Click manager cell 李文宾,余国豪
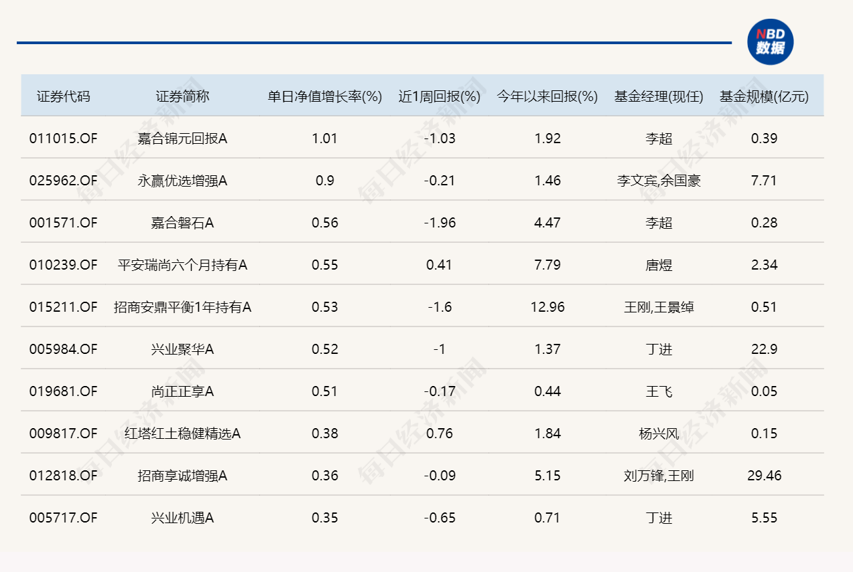The height and width of the screenshot is (572, 853). point(659,181)
